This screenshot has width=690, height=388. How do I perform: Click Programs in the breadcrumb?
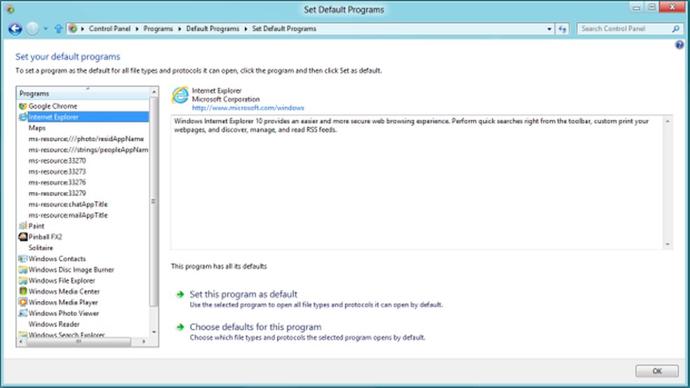coord(158,29)
